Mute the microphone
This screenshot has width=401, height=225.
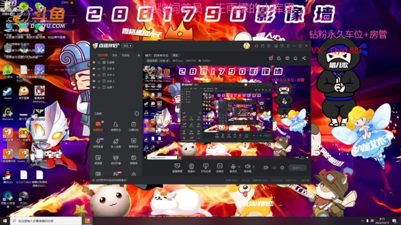tap(233, 168)
